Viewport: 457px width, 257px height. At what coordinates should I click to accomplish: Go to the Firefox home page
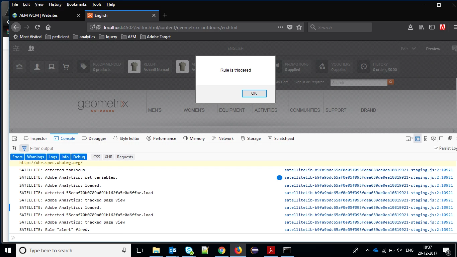[48, 27]
